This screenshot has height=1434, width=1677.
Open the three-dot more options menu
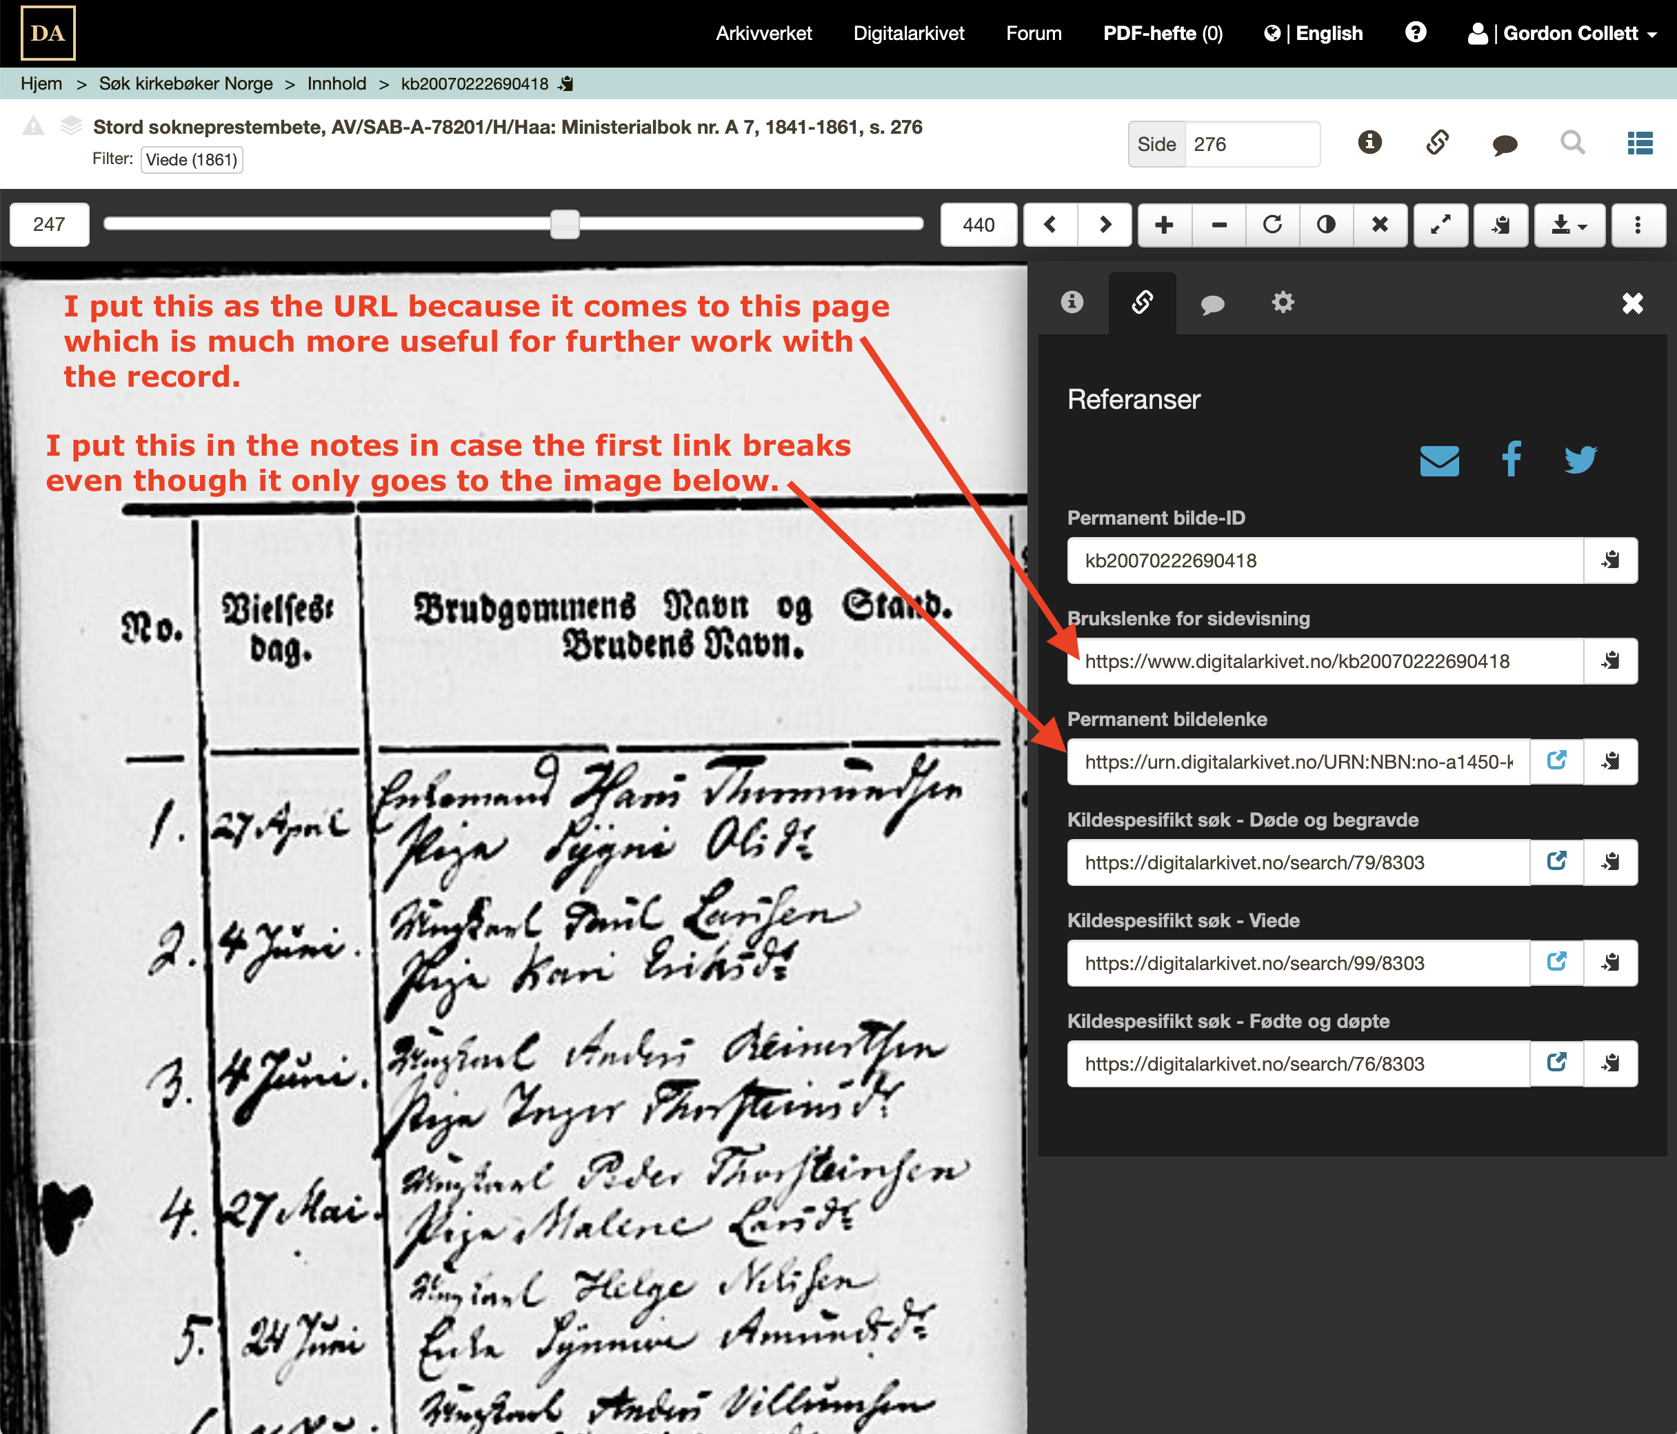click(x=1637, y=224)
